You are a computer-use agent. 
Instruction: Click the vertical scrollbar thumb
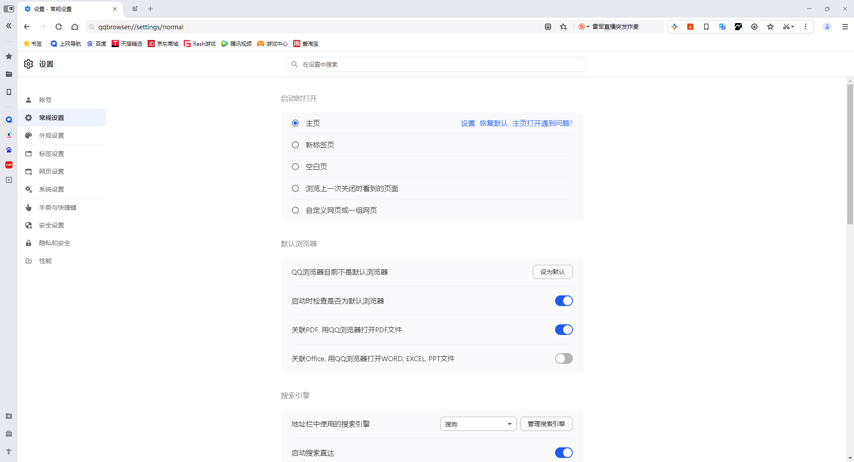tap(850, 154)
